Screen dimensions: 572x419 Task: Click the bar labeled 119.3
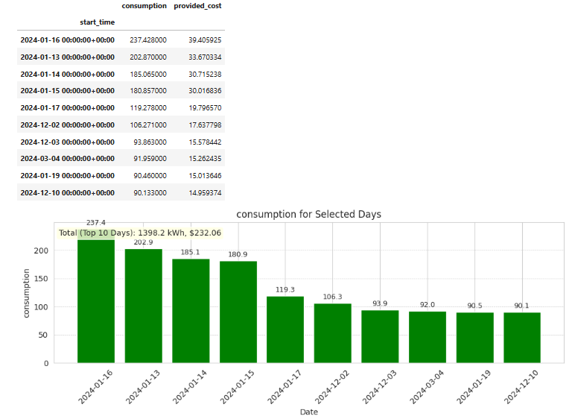pyautogui.click(x=285, y=330)
